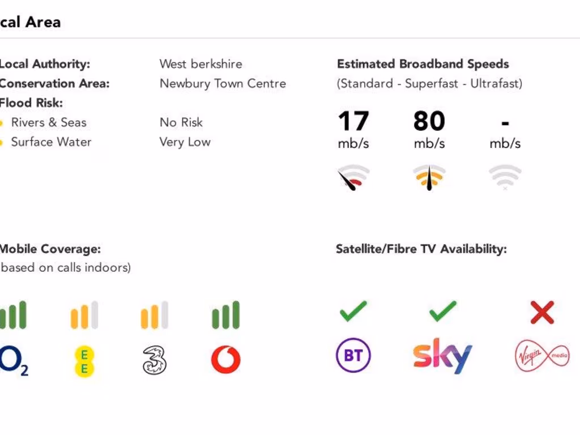This screenshot has height=435, width=580.
Task: Select the Sky logo
Action: pyautogui.click(x=442, y=356)
